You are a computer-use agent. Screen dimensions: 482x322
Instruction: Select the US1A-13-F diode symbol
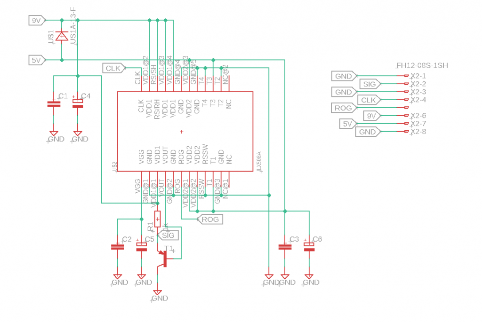(62, 36)
